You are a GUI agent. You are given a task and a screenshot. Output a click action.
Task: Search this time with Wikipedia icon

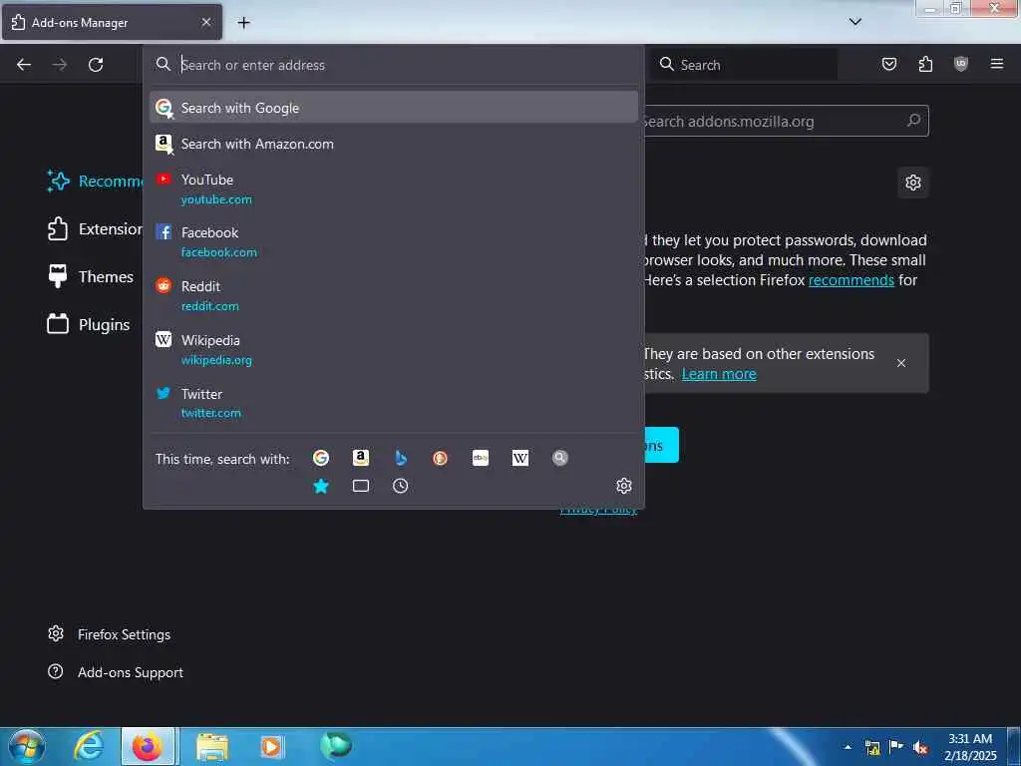pos(520,458)
